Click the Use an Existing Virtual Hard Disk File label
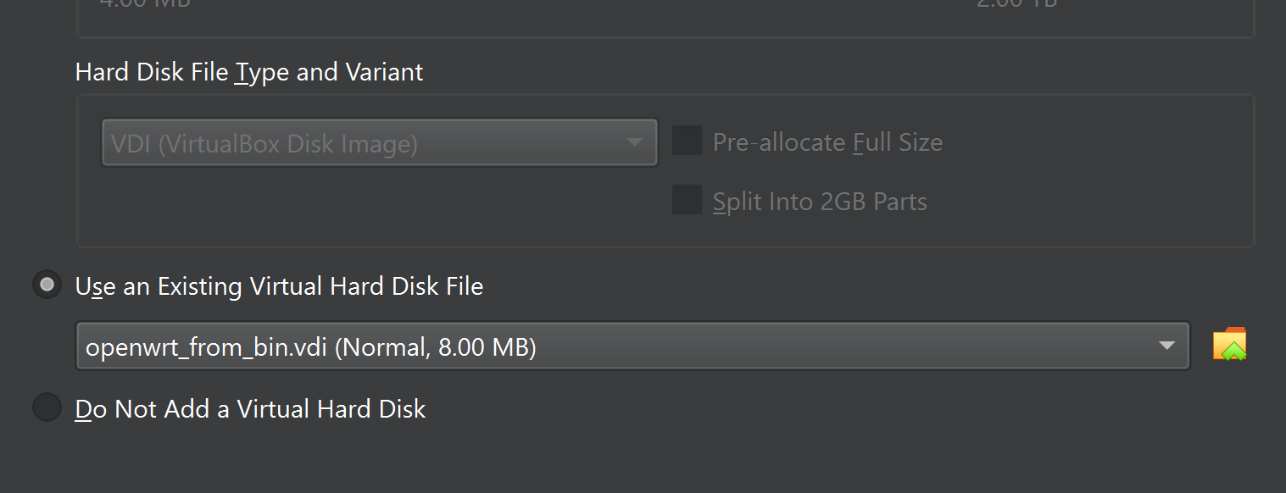The image size is (1286, 493). point(279,287)
